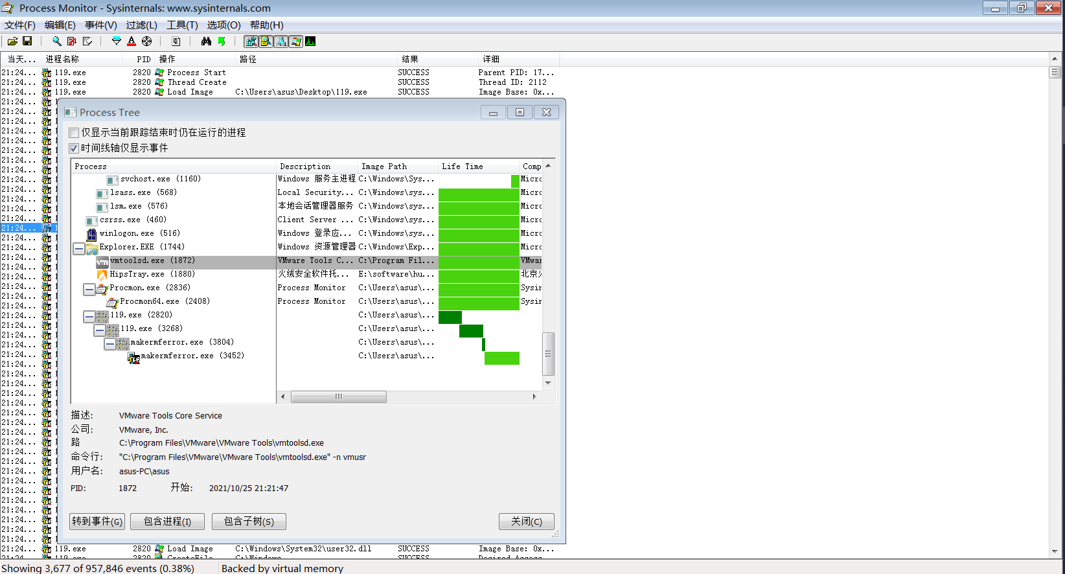
Task: Click the green Jump To Object arrow icon
Action: [x=222, y=41]
